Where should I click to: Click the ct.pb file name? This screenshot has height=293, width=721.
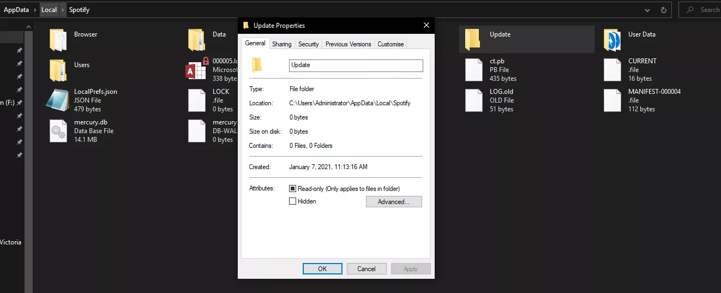[x=497, y=61]
